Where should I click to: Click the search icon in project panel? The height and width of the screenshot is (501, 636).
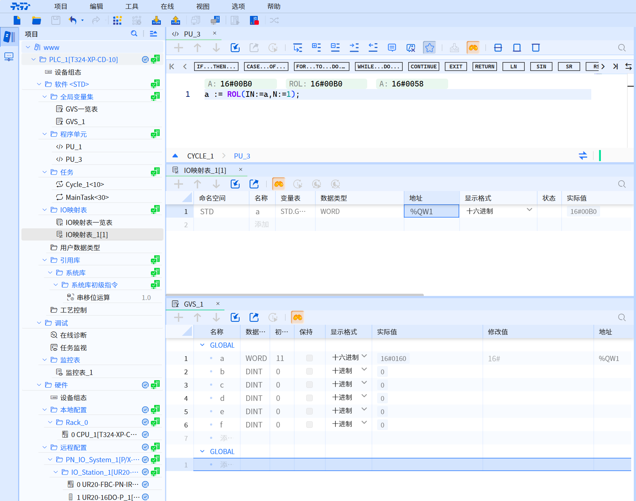[134, 34]
